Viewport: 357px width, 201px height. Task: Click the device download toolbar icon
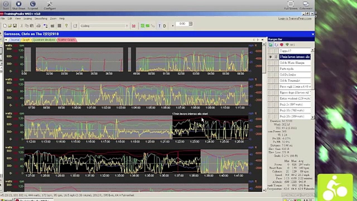pyautogui.click(x=45, y=26)
